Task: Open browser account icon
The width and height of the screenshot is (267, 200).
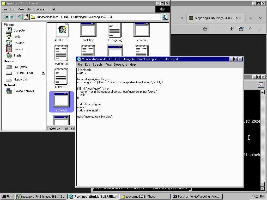Action: coord(241,29)
